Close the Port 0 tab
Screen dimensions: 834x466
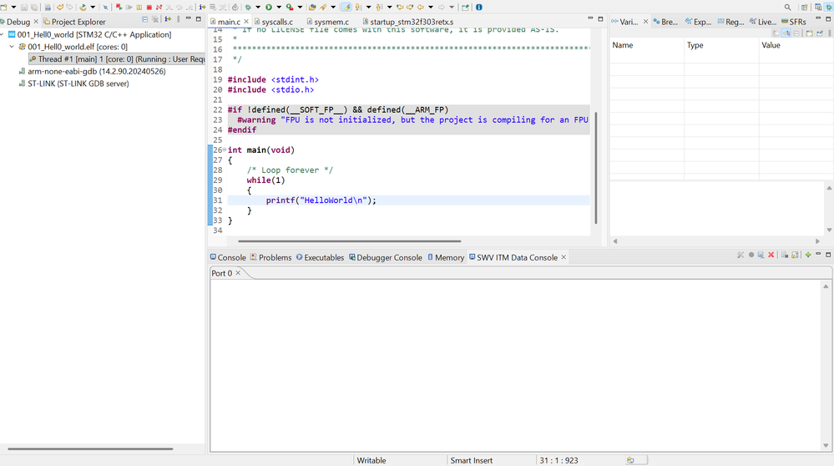pos(238,273)
